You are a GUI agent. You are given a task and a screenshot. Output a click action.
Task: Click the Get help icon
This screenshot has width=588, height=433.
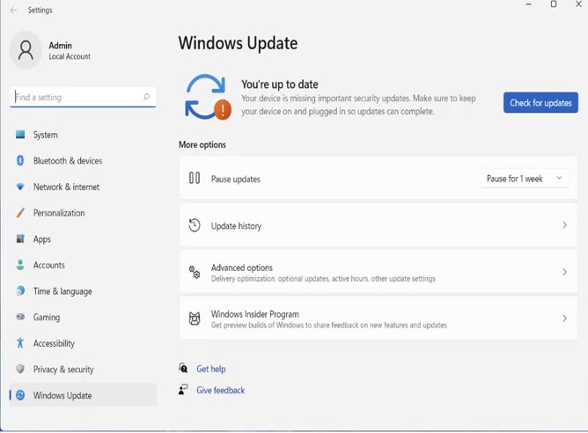pos(183,368)
